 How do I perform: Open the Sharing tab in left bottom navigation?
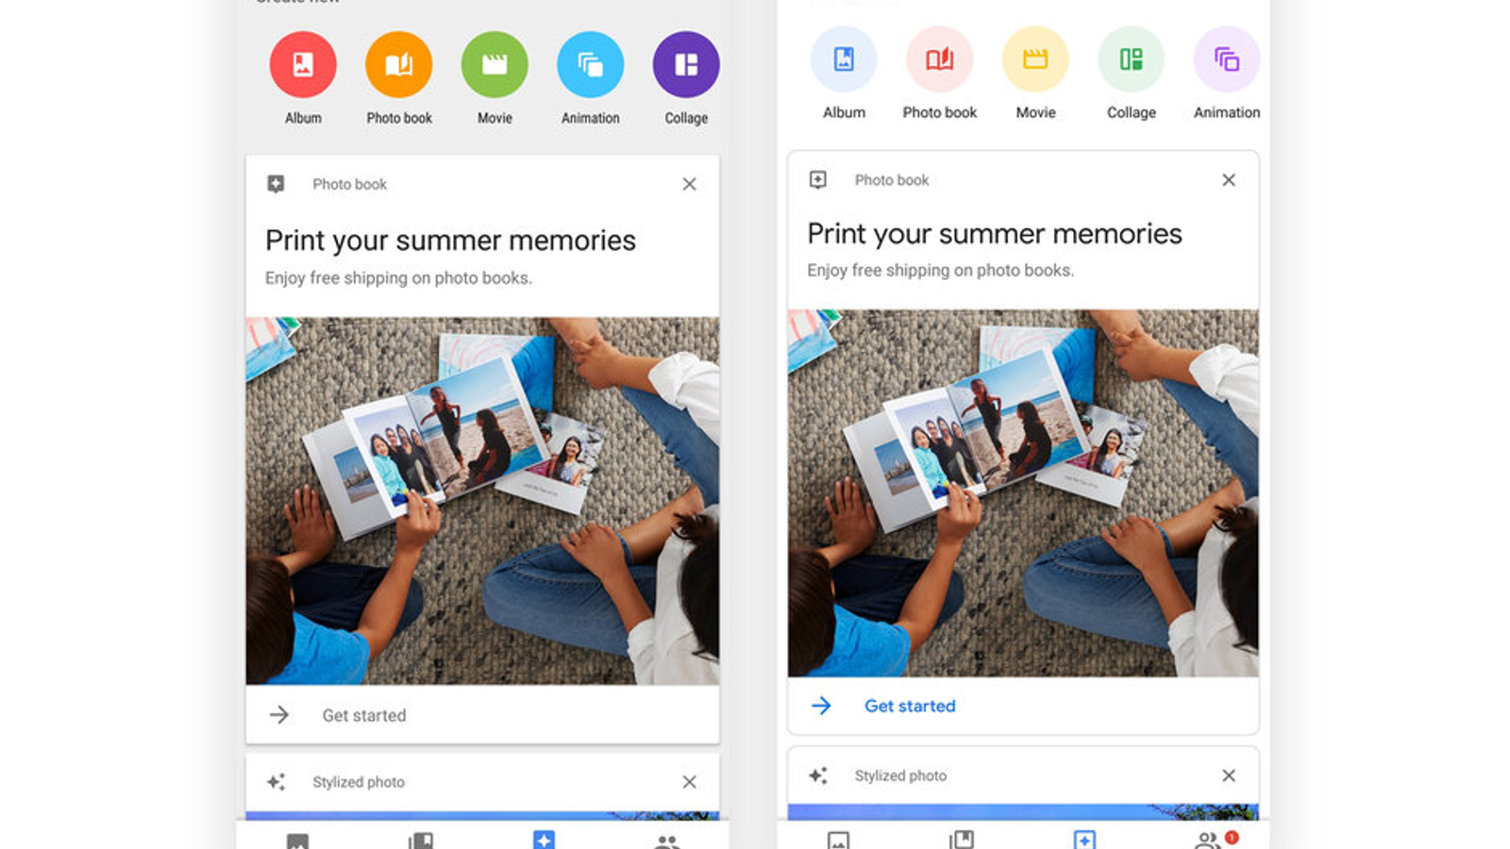(x=667, y=841)
